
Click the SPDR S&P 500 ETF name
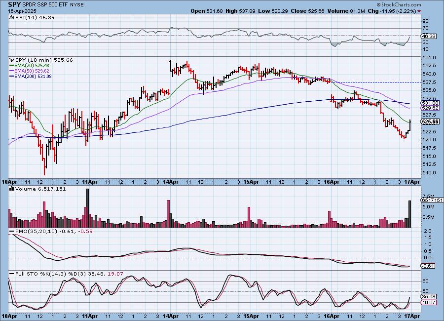[45, 5]
